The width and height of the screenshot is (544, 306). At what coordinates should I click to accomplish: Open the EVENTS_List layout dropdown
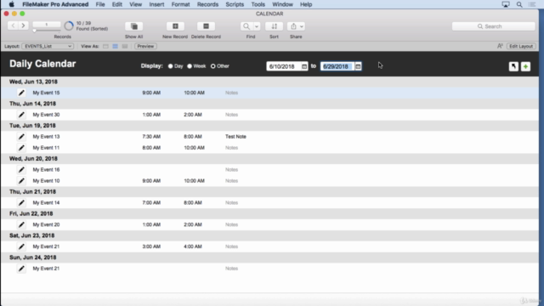coord(48,46)
